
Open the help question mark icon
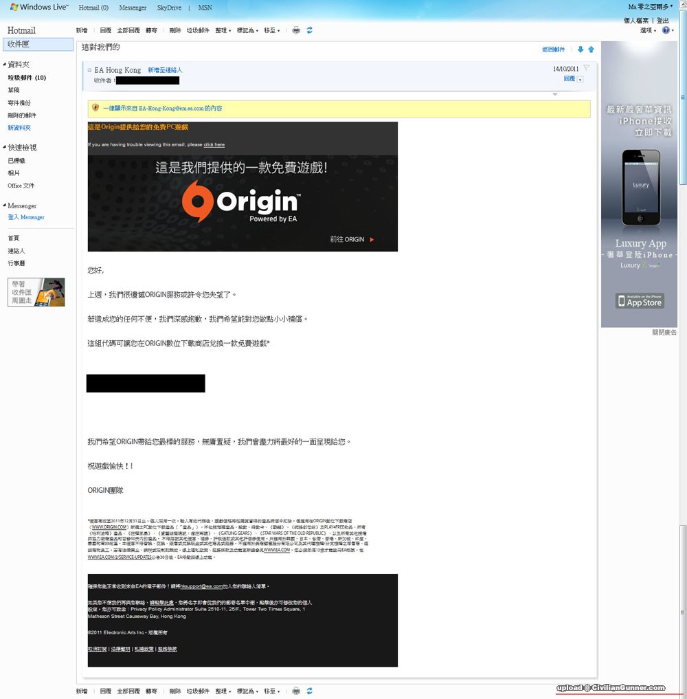click(666, 30)
